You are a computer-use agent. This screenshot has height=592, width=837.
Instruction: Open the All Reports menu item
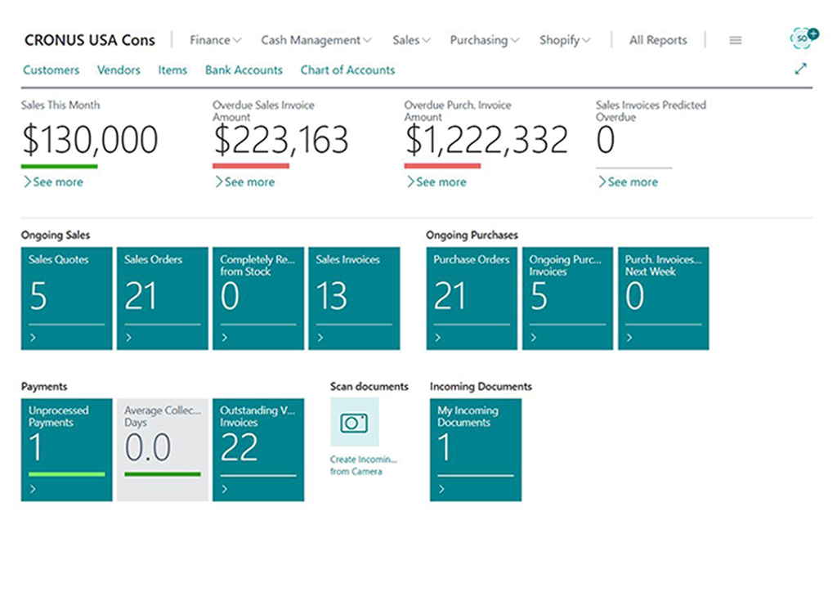coord(658,40)
